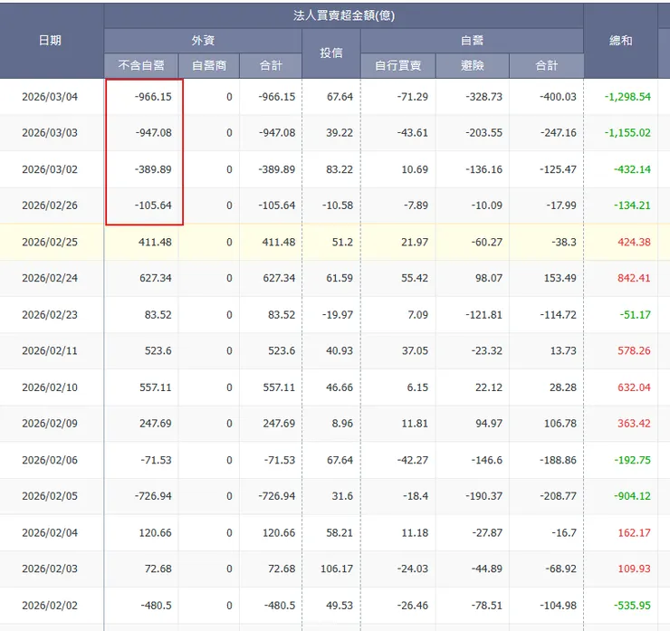
Task: Click the 自營 group header
Action: pos(472,41)
